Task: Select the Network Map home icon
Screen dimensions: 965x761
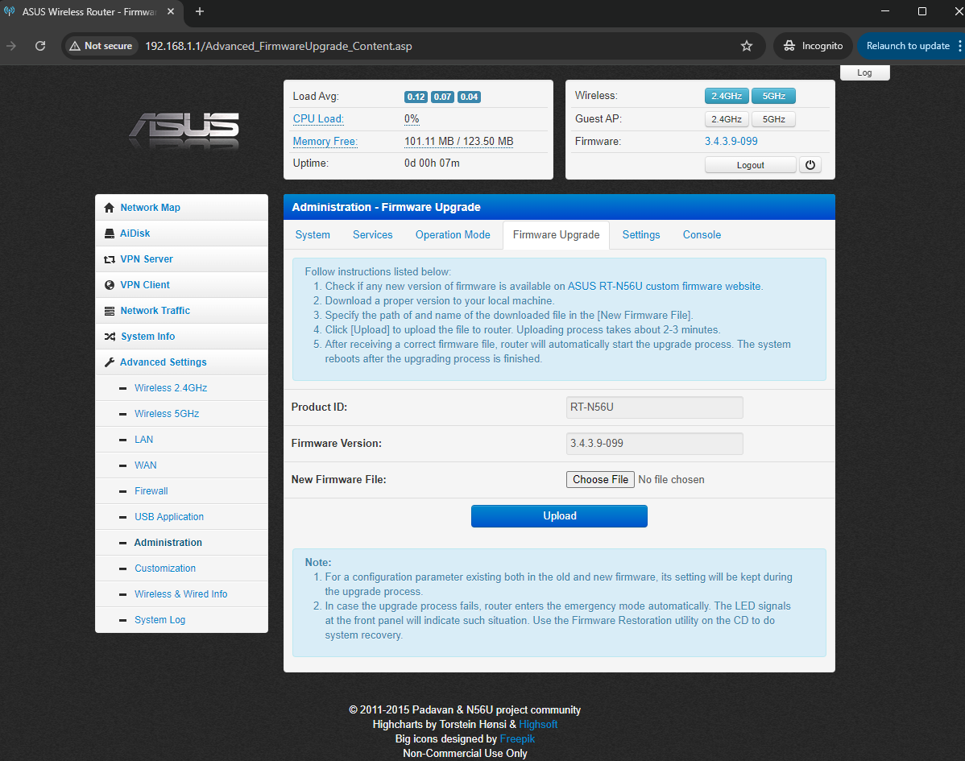Action: (x=109, y=207)
